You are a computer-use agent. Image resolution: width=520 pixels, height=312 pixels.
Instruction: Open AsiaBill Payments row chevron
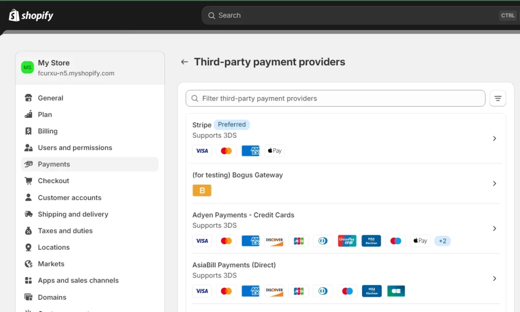pos(494,279)
